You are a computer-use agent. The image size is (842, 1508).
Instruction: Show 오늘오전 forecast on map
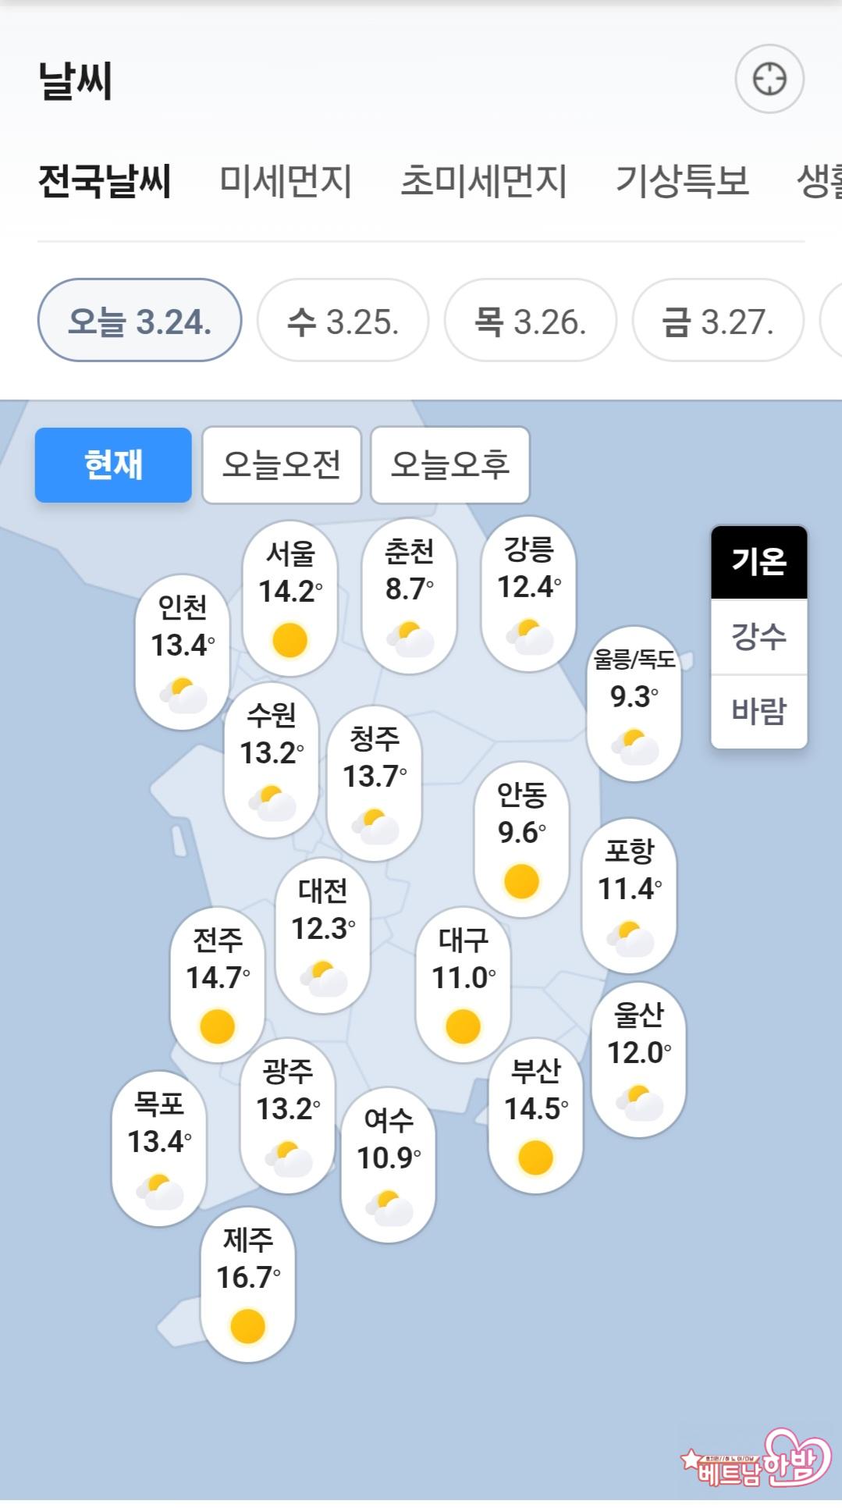point(282,465)
